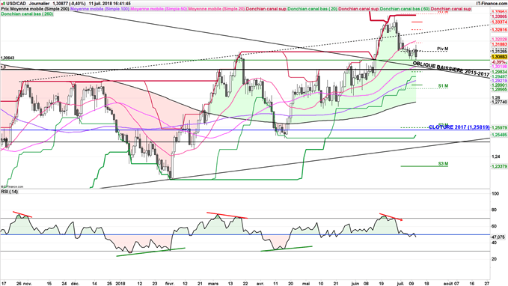Click the RSI (14) indicator label
Viewport: 508px width, 286px height.
pos(10,192)
